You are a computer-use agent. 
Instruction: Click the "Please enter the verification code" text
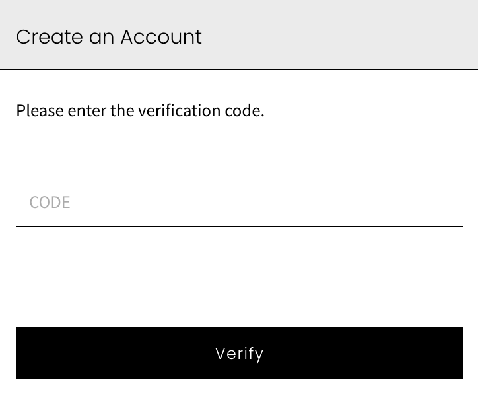(x=140, y=110)
